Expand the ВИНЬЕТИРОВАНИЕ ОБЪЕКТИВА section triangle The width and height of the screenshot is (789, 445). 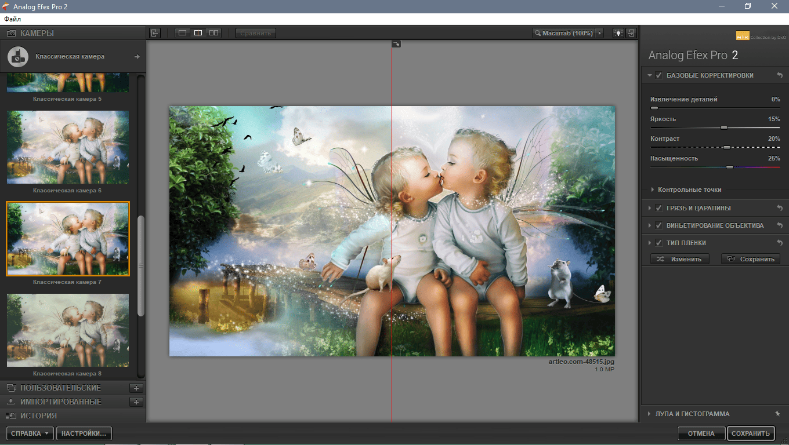pyautogui.click(x=650, y=225)
